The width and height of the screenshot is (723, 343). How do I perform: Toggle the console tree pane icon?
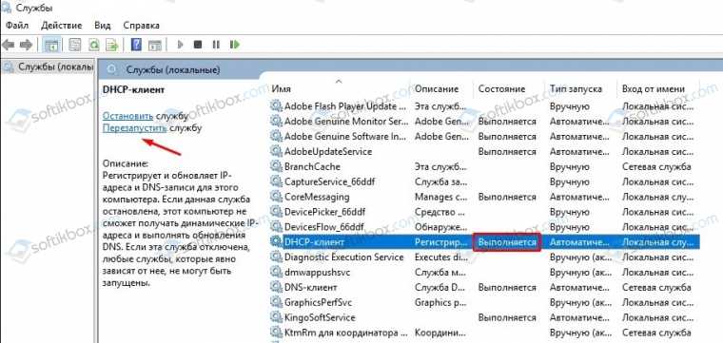[x=51, y=45]
